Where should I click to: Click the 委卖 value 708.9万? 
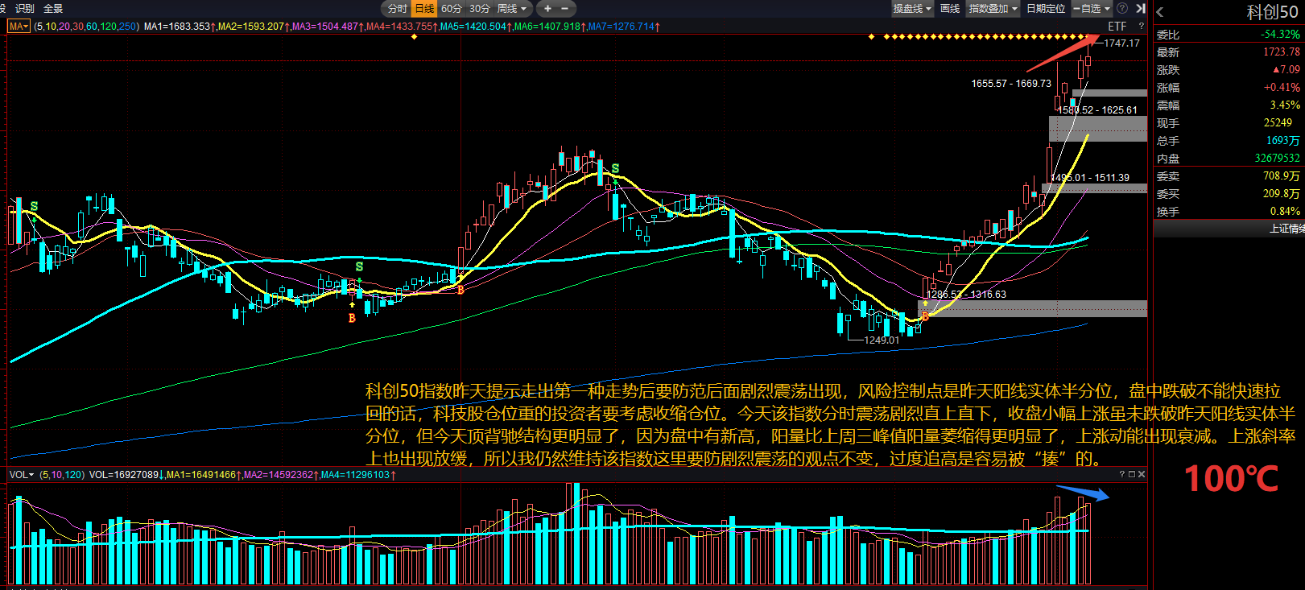coord(1282,176)
